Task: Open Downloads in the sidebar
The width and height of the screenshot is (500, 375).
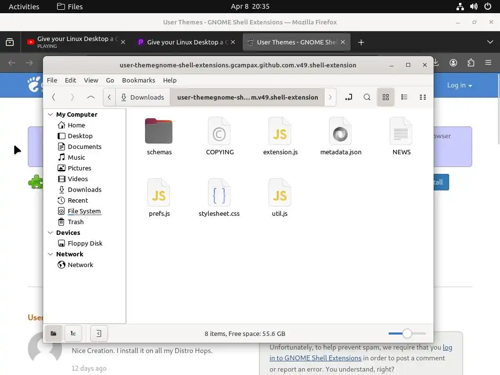Action: click(84, 190)
